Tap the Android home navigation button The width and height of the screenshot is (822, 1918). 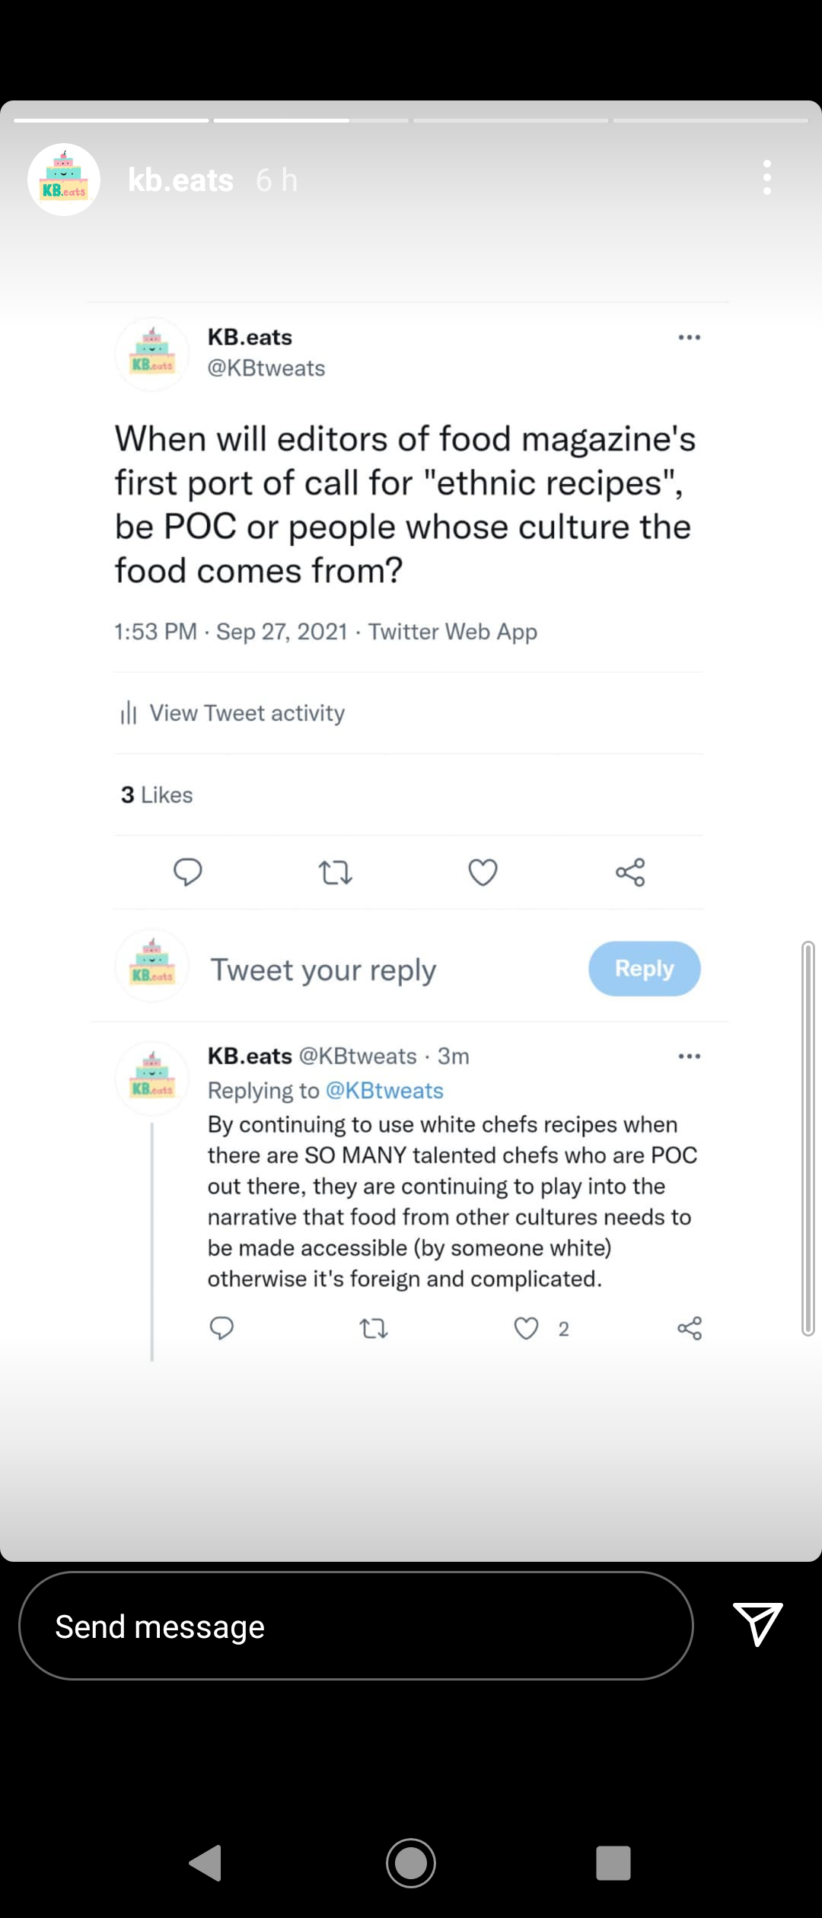pos(411,1862)
